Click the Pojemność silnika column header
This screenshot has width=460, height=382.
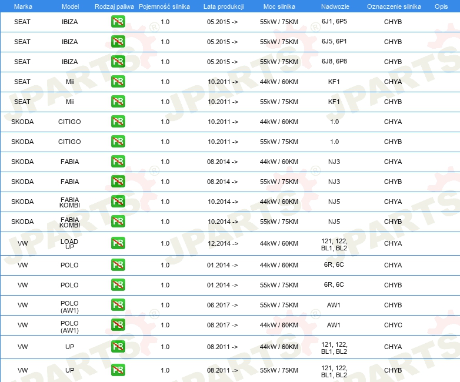(164, 6)
